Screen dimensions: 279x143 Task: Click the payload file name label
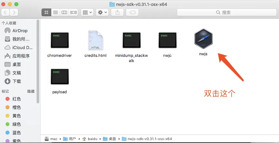click(x=59, y=92)
